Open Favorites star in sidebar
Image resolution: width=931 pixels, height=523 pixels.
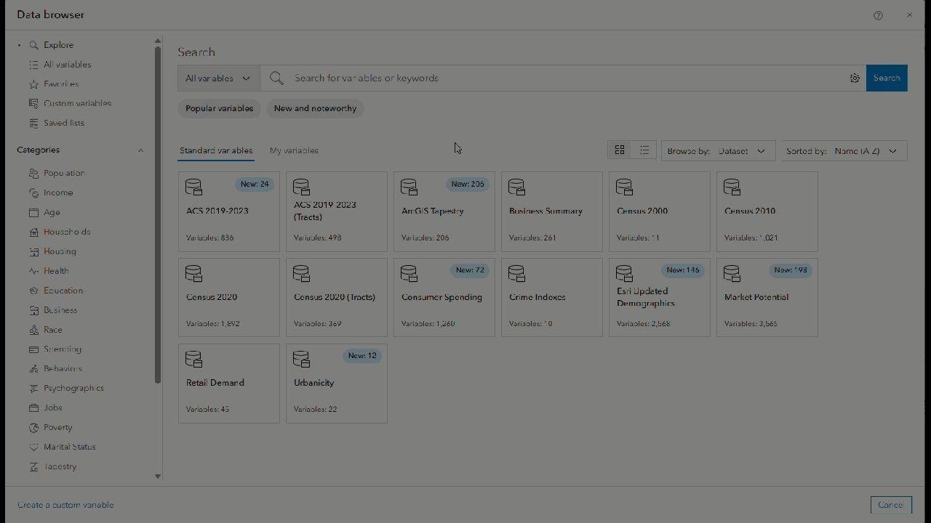33,84
